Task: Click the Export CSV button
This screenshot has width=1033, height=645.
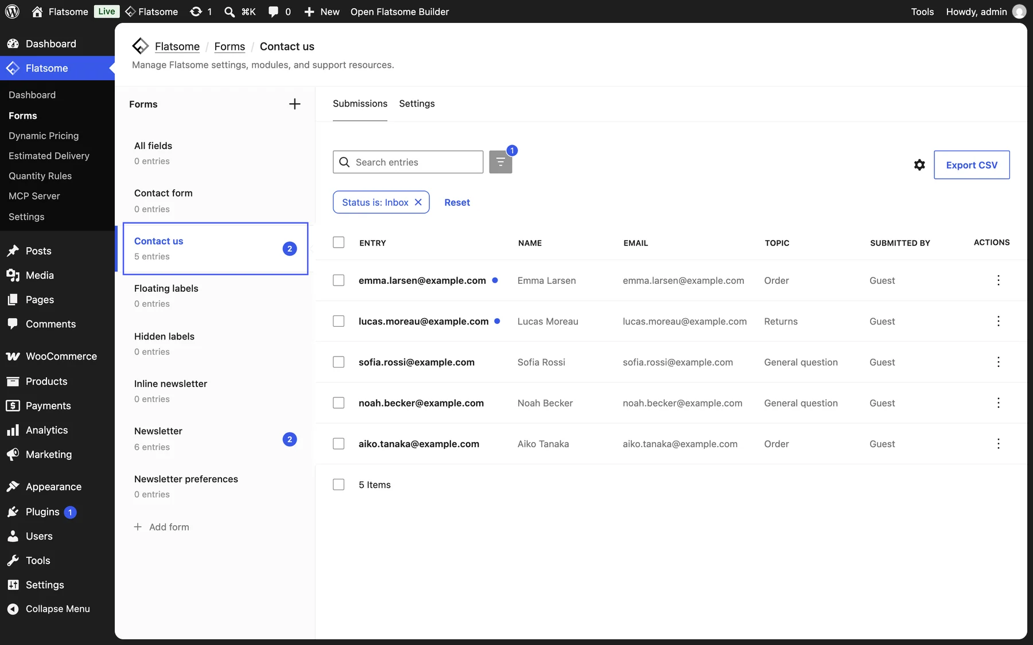Action: tap(972, 165)
